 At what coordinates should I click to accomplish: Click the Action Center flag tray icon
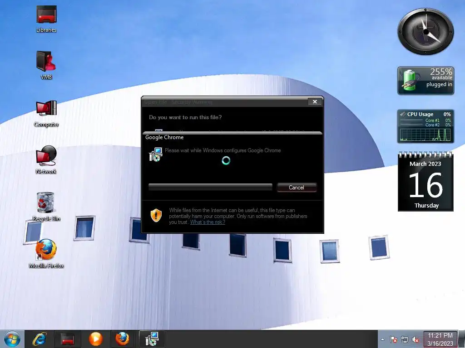(394, 340)
